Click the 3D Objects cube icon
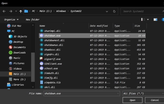The image size is (164, 104). tap(10, 36)
